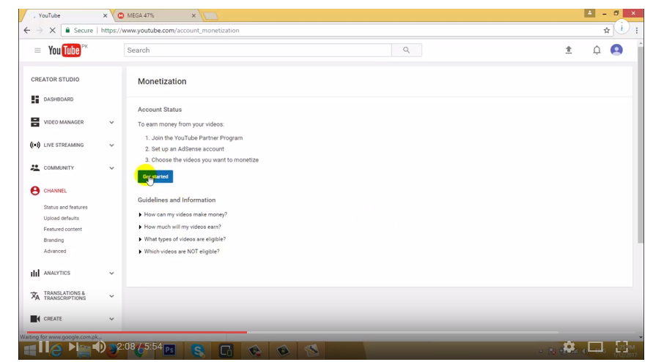
Task: Focus the YouTube Search field
Action: pyautogui.click(x=258, y=50)
